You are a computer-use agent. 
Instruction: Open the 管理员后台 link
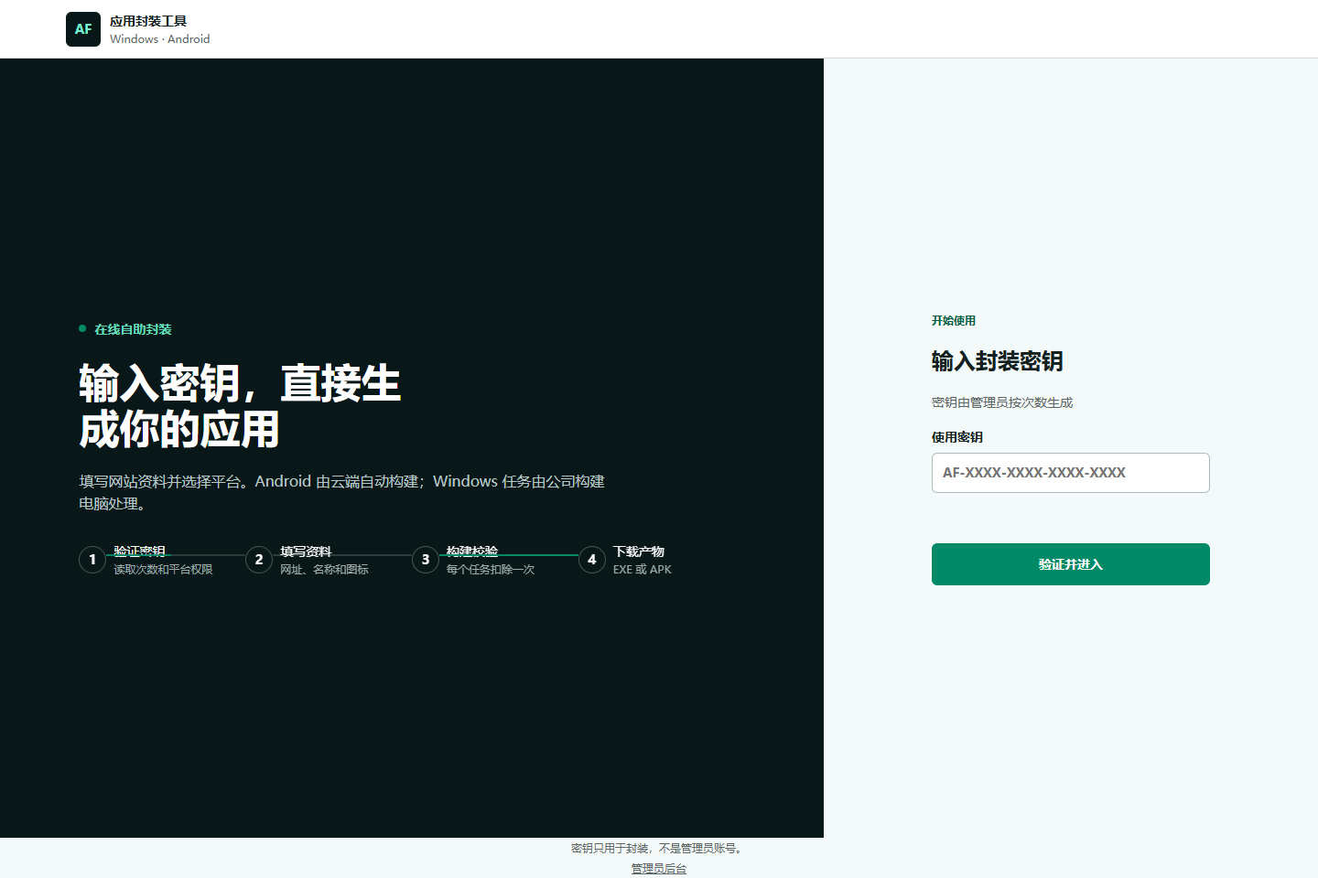coord(659,869)
